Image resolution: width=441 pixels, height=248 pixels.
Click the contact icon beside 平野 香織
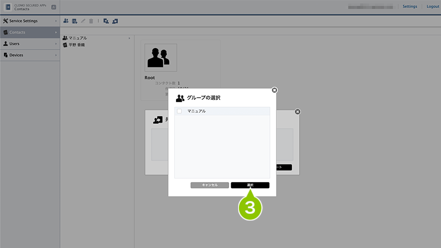pos(65,45)
